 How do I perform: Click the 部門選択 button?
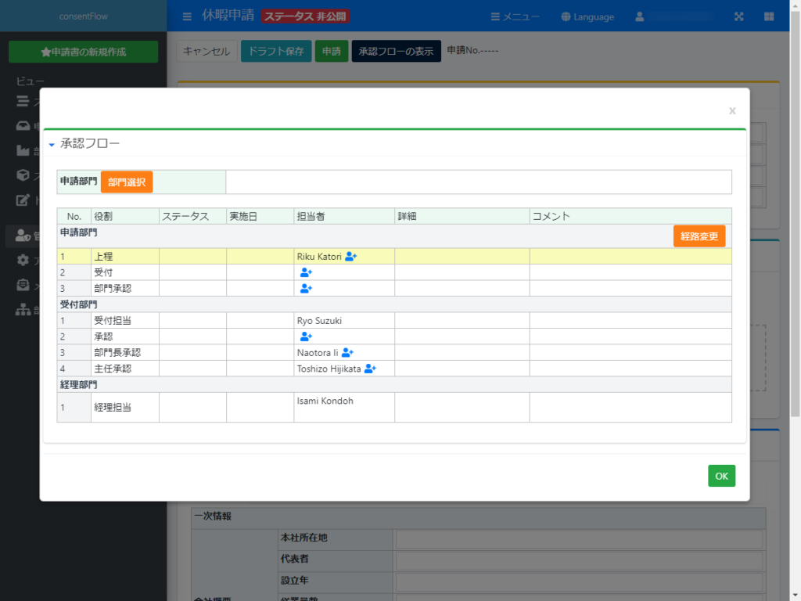click(x=127, y=182)
